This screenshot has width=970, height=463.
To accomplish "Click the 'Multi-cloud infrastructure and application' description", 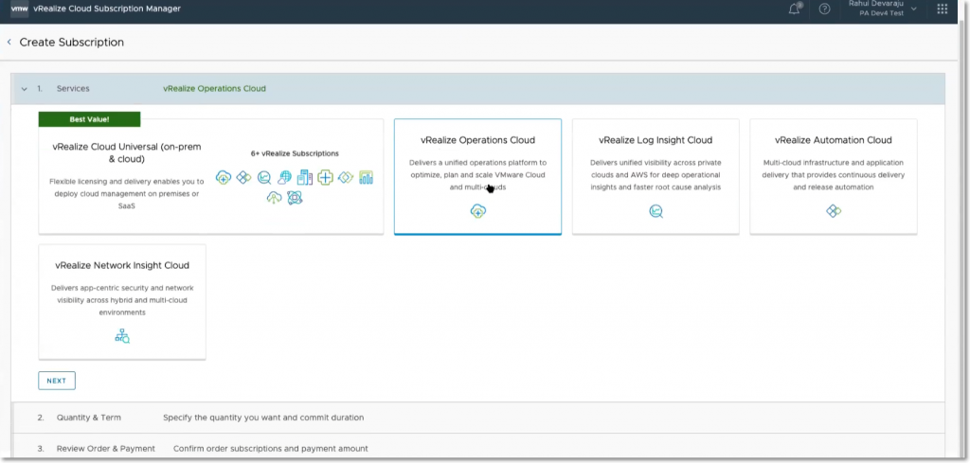I will click(x=834, y=175).
